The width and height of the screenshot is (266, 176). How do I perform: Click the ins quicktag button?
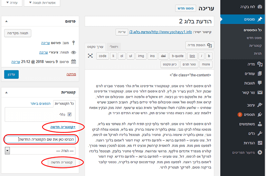[x=152, y=56]
